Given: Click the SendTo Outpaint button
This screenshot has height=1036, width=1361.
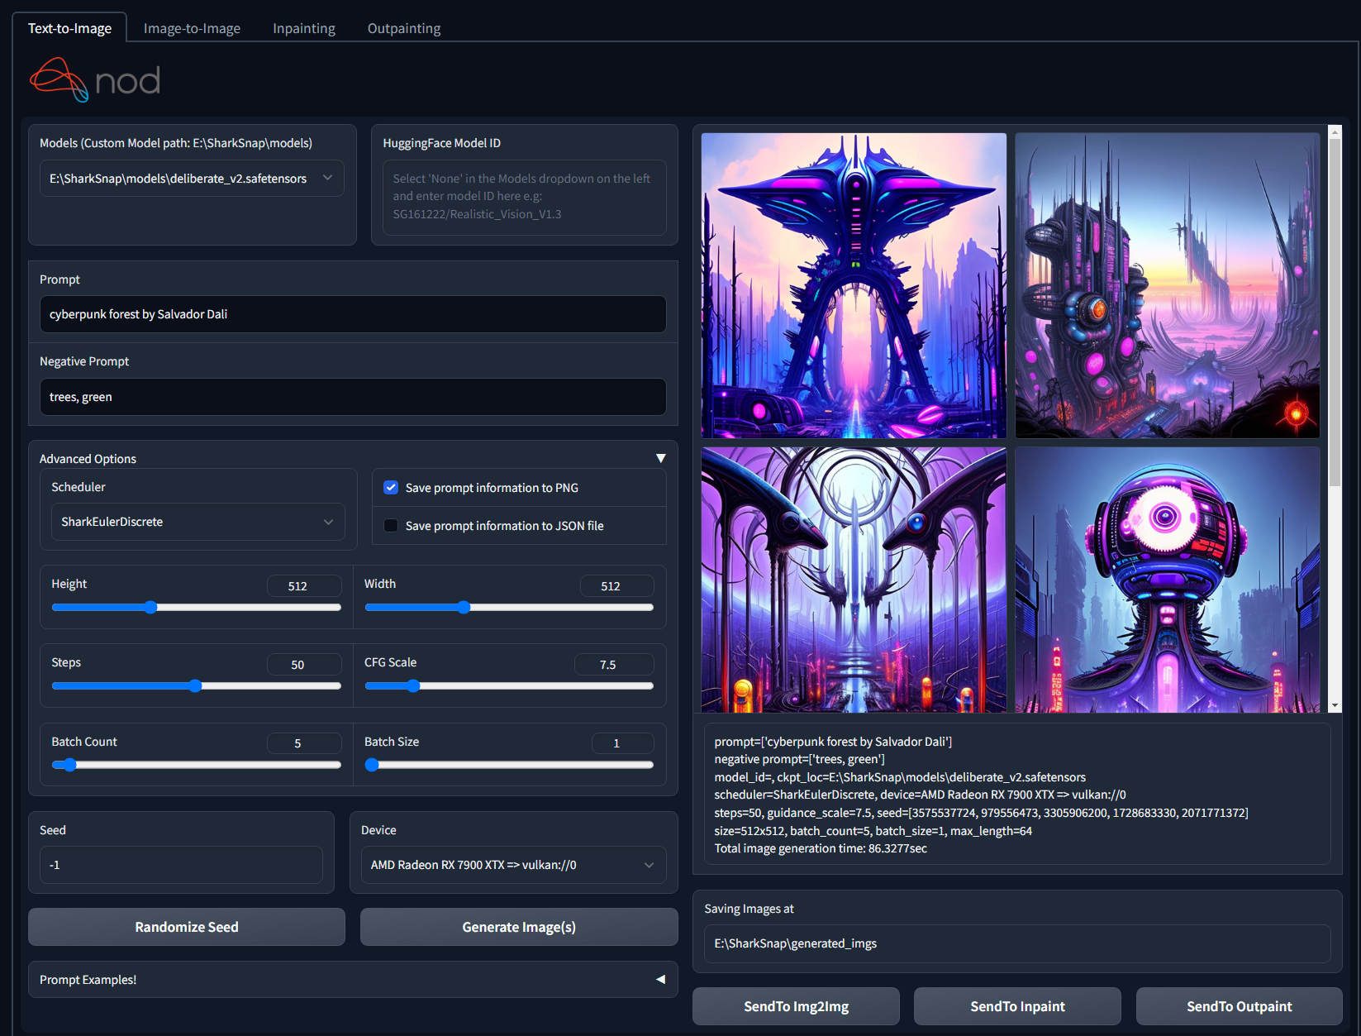Looking at the screenshot, I should tap(1239, 1006).
